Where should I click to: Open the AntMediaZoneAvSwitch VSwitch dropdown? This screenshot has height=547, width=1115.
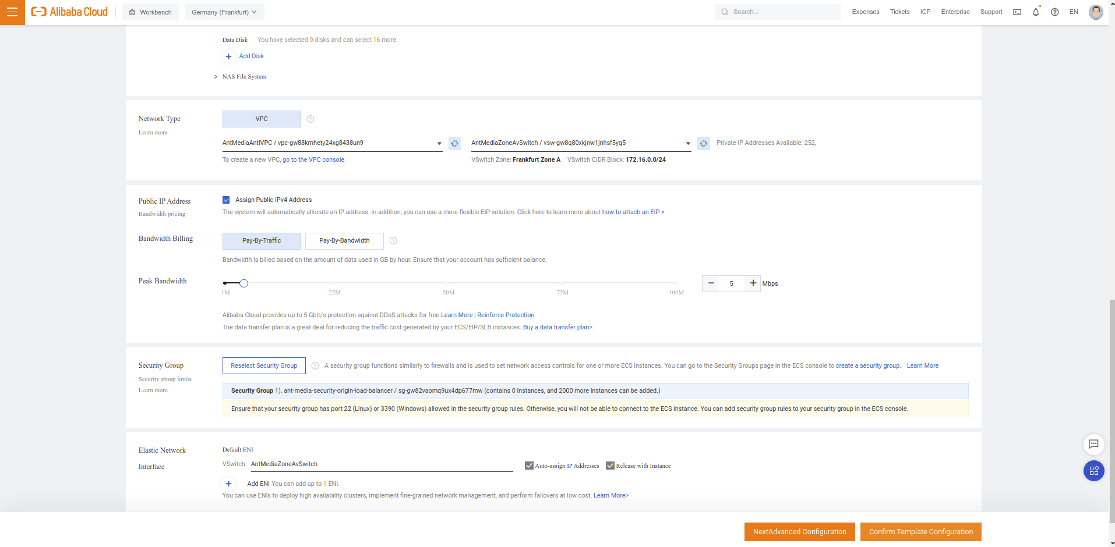point(581,143)
